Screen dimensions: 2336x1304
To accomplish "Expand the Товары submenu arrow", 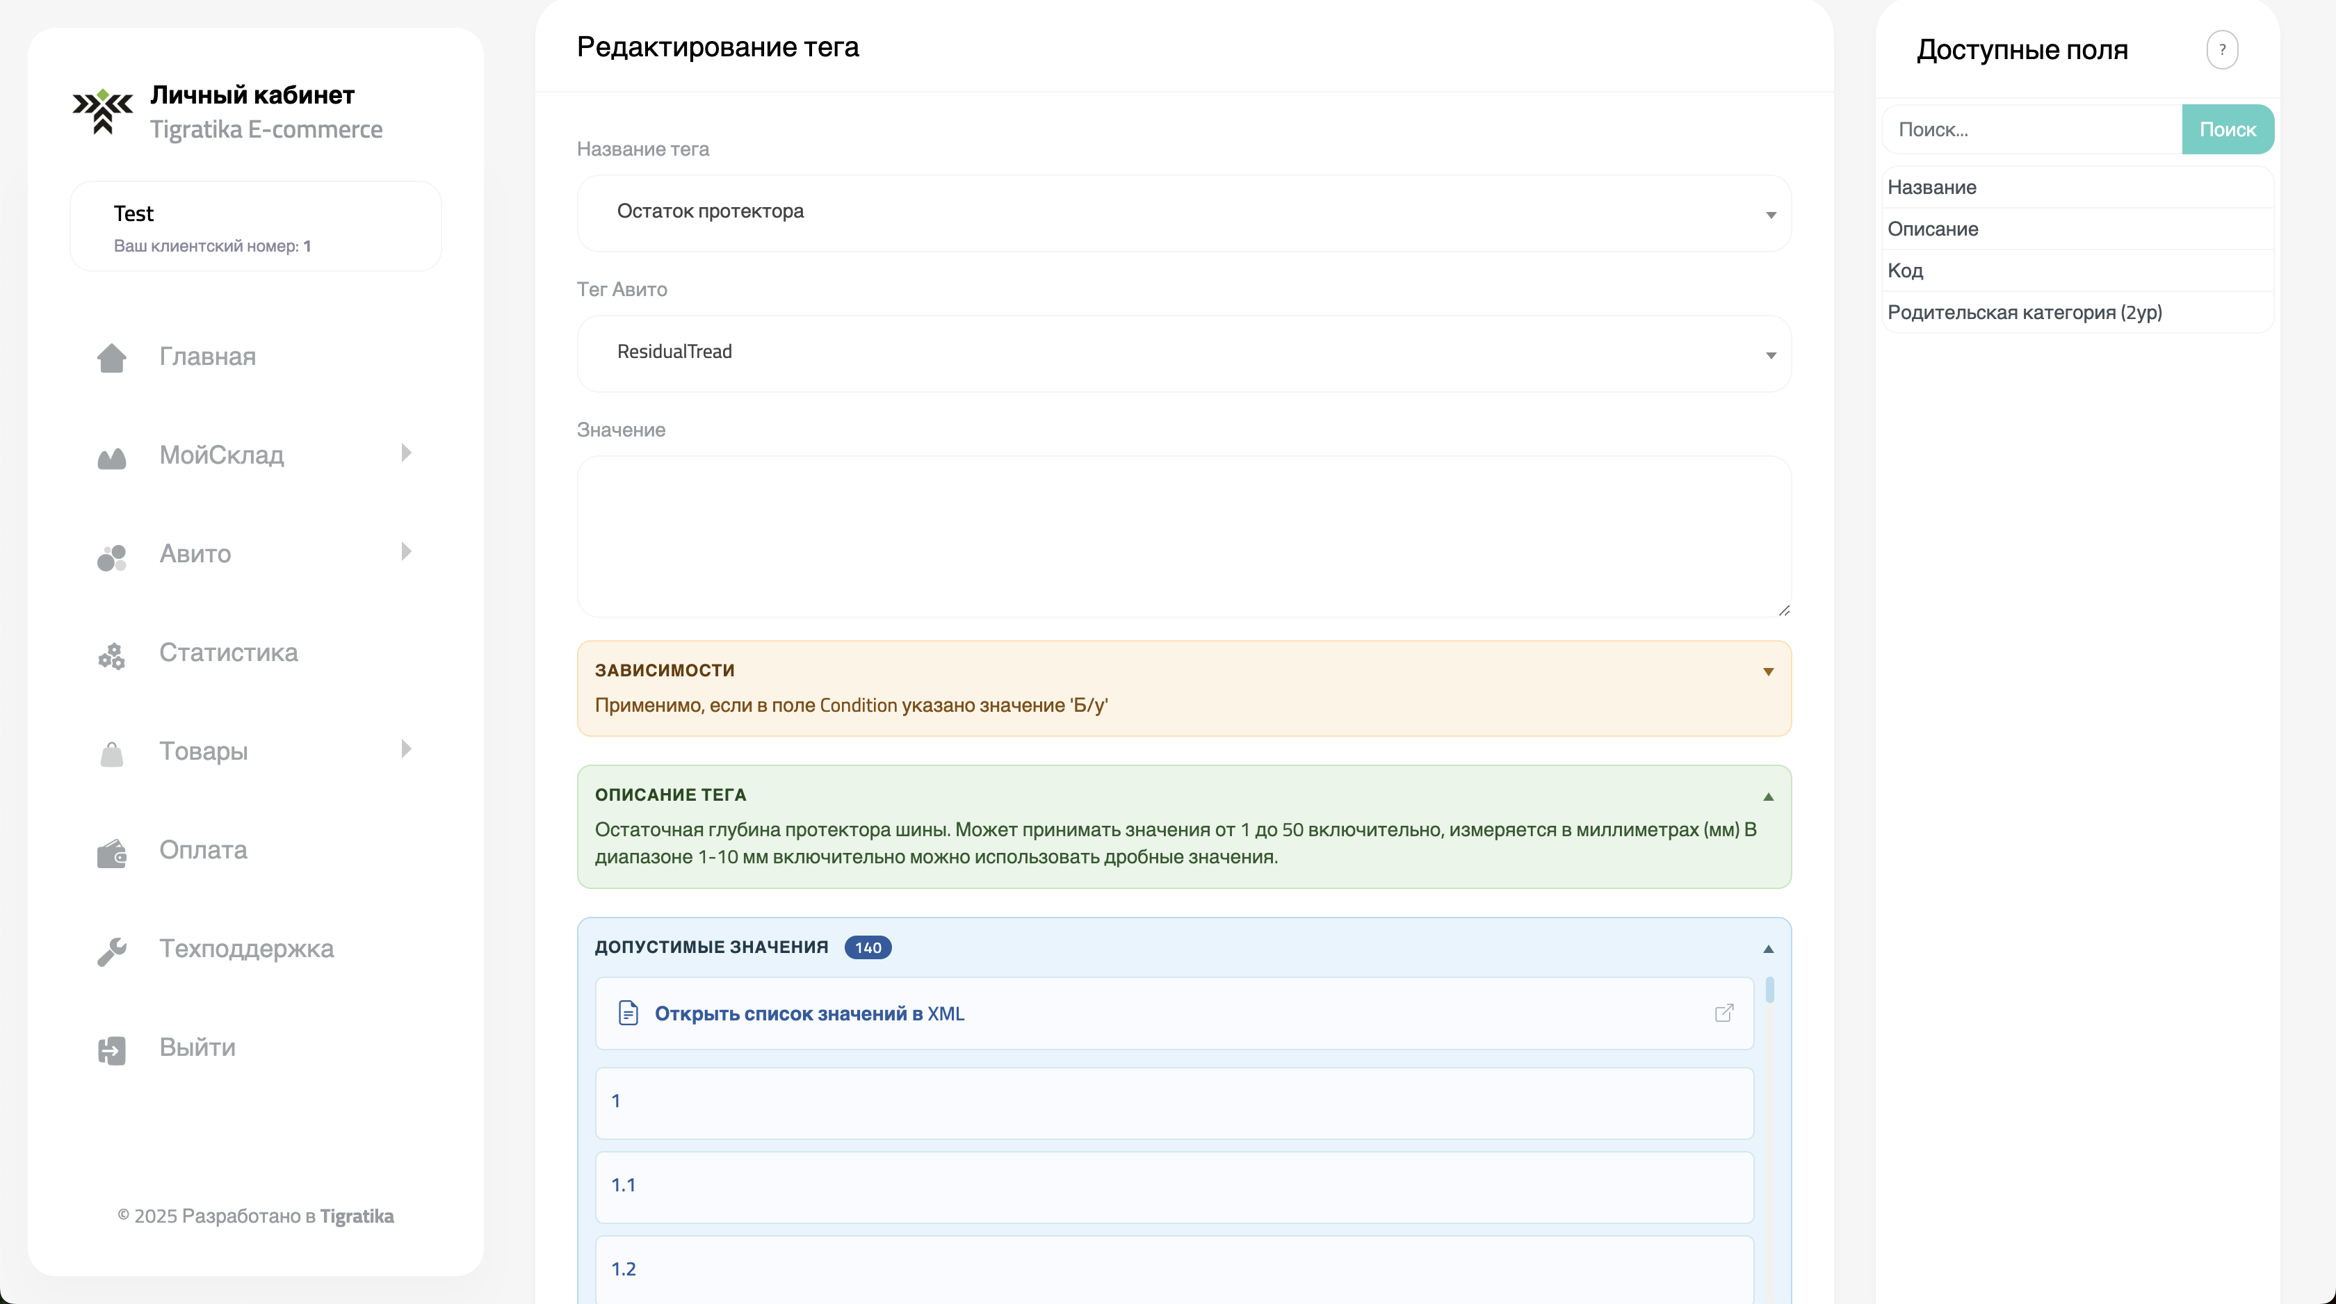I will click(x=406, y=749).
